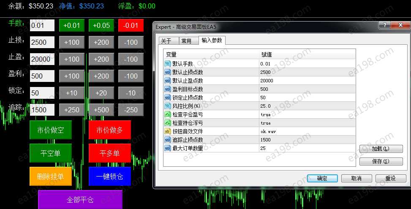Switch to the 关于 tab

[x=166, y=41]
